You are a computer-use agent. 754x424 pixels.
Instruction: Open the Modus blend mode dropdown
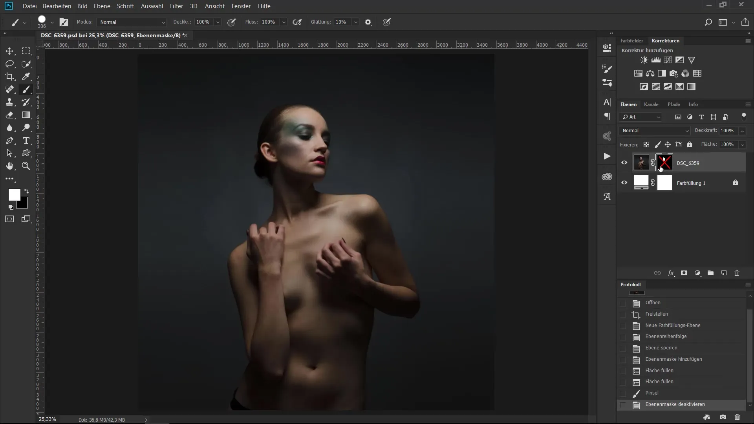pyautogui.click(x=132, y=22)
